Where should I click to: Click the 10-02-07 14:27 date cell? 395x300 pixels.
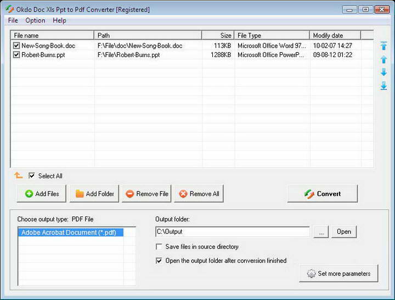pyautogui.click(x=332, y=46)
